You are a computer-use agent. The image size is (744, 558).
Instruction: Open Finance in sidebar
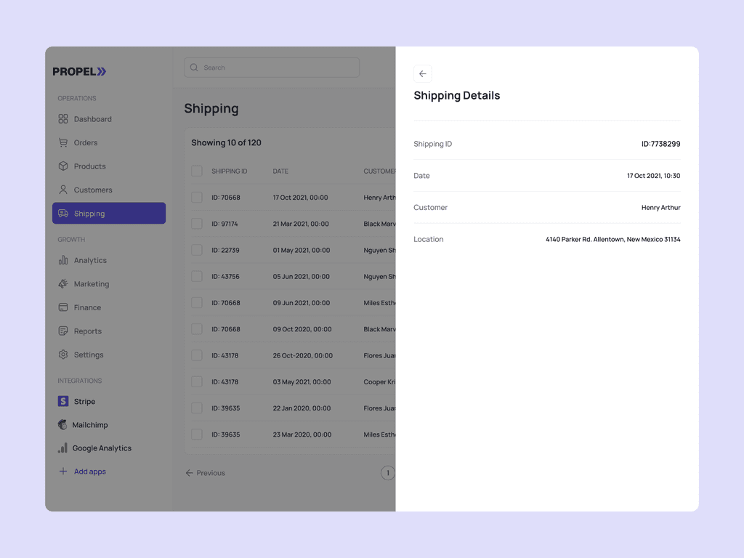click(x=109, y=307)
